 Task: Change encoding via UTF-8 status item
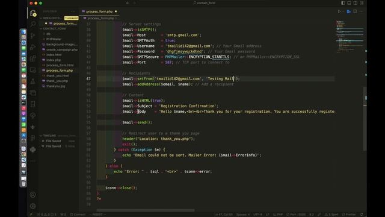(257, 215)
